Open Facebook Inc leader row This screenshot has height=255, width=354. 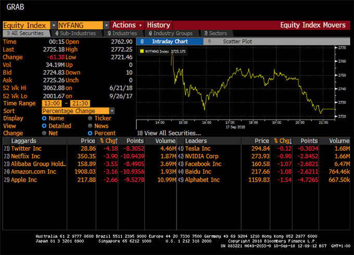click(x=264, y=164)
